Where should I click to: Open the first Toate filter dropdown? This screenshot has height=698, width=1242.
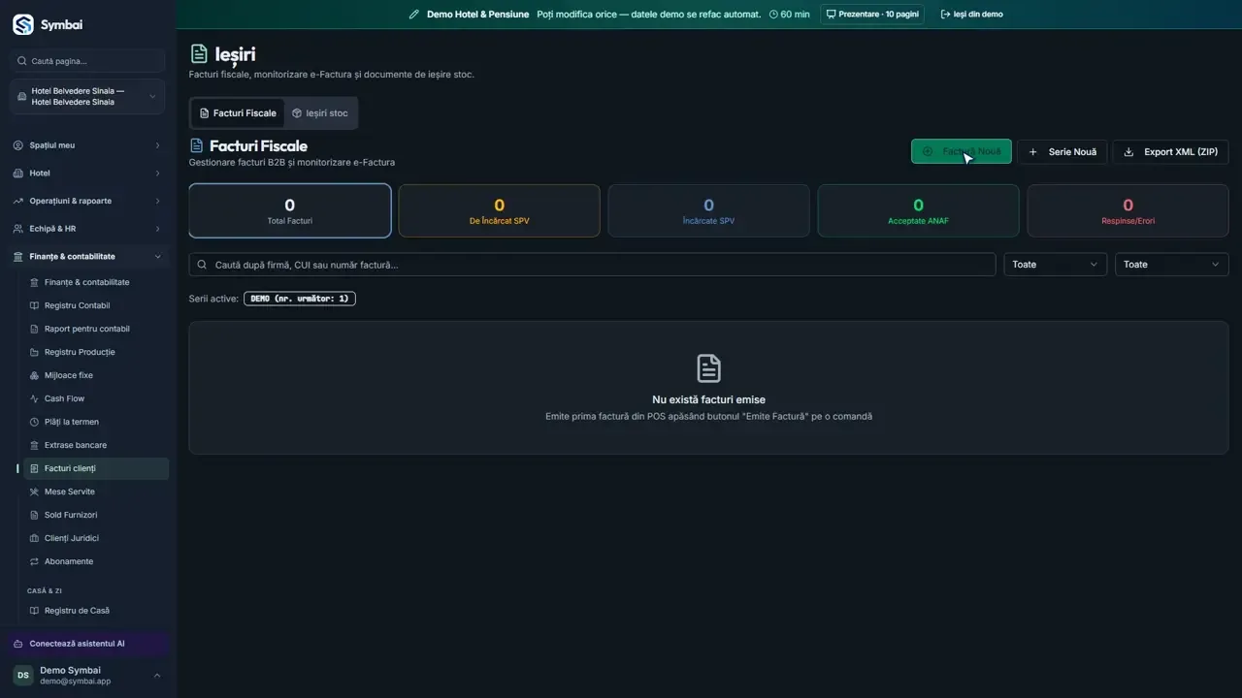[x=1055, y=265]
